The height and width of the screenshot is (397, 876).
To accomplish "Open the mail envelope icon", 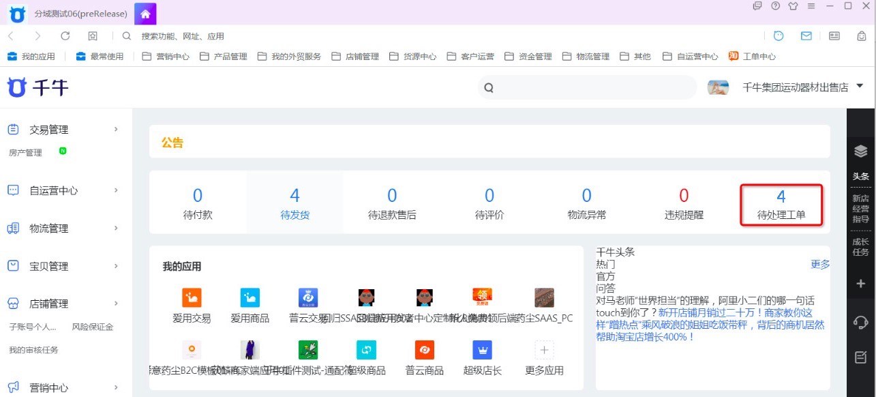I will (x=806, y=35).
